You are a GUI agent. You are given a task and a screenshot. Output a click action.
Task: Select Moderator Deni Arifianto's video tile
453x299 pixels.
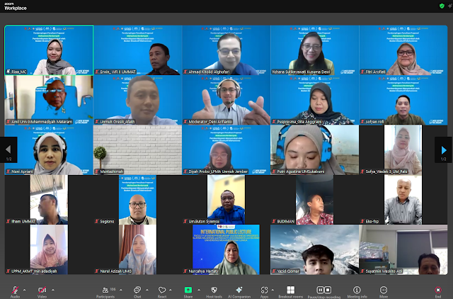click(x=226, y=99)
